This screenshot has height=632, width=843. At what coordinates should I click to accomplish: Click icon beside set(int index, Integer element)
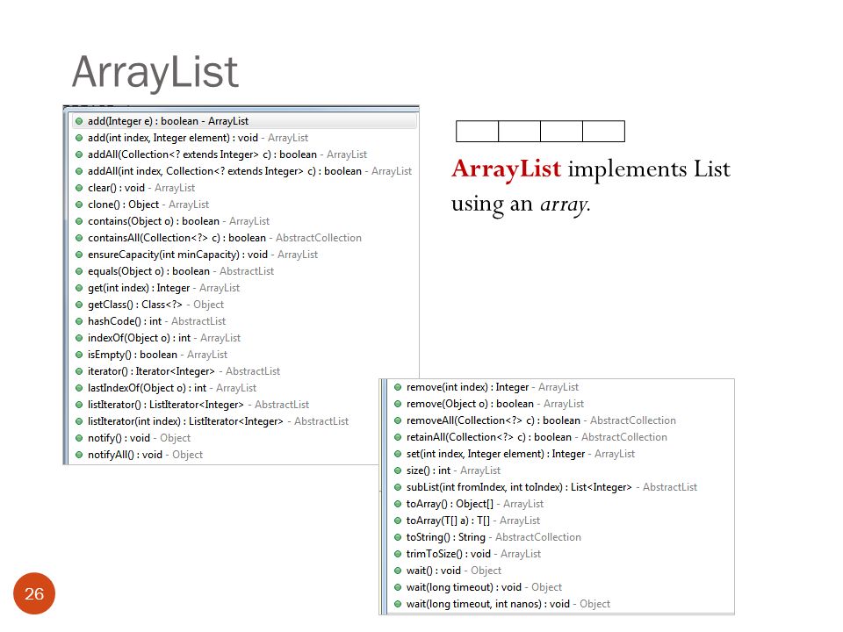[398, 454]
